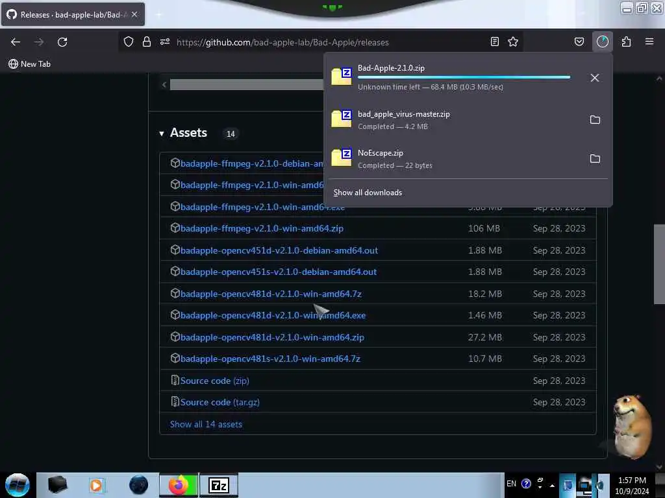Viewport: 665px width, 498px height.
Task: Click the hamster desktop character
Action: [632, 427]
